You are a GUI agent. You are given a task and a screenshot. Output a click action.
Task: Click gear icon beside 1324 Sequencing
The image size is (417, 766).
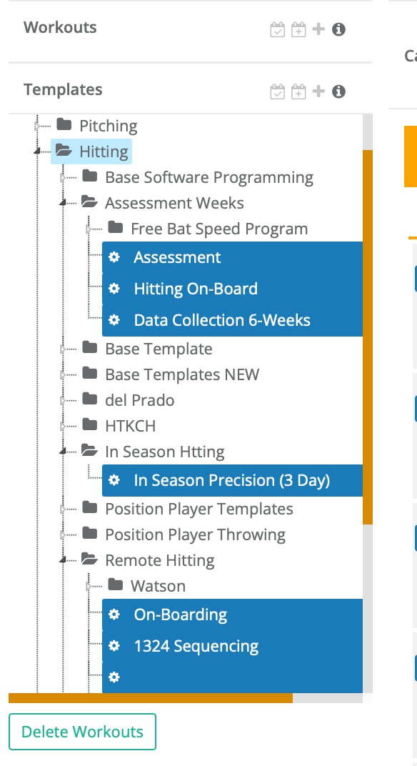tap(114, 646)
